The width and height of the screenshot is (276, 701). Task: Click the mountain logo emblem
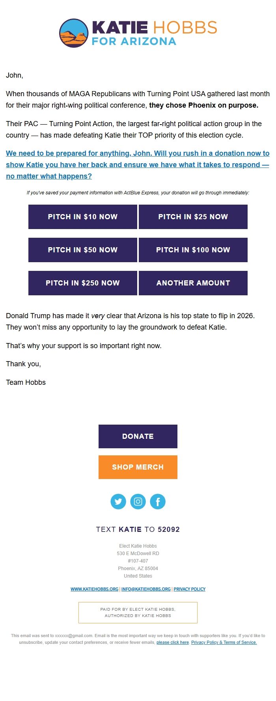tap(74, 34)
